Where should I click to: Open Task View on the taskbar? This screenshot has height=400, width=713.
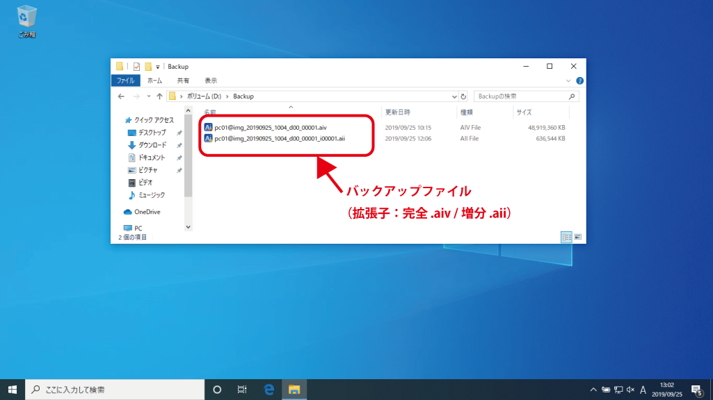pos(242,389)
